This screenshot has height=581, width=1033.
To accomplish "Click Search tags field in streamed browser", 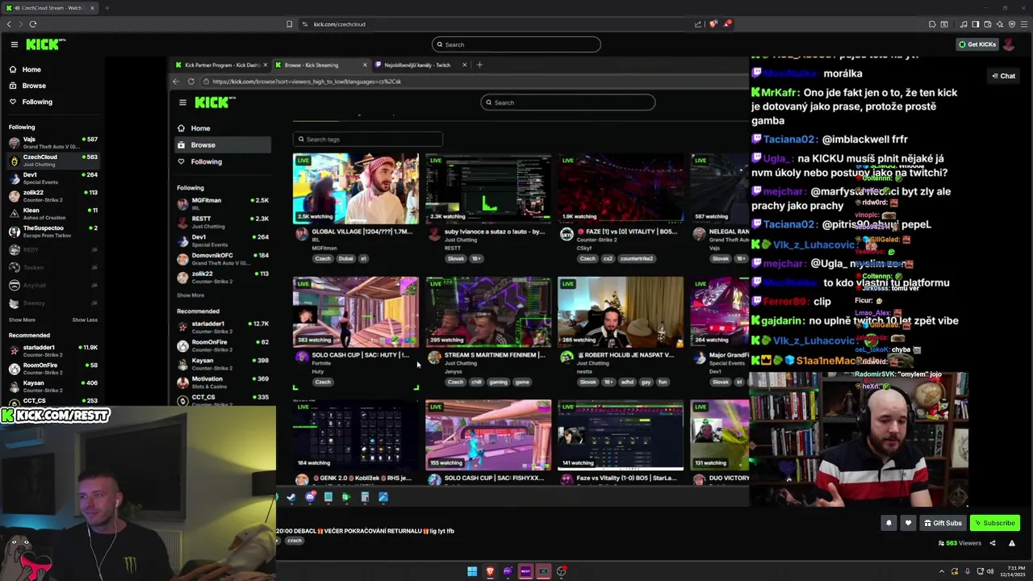I will 367,139.
